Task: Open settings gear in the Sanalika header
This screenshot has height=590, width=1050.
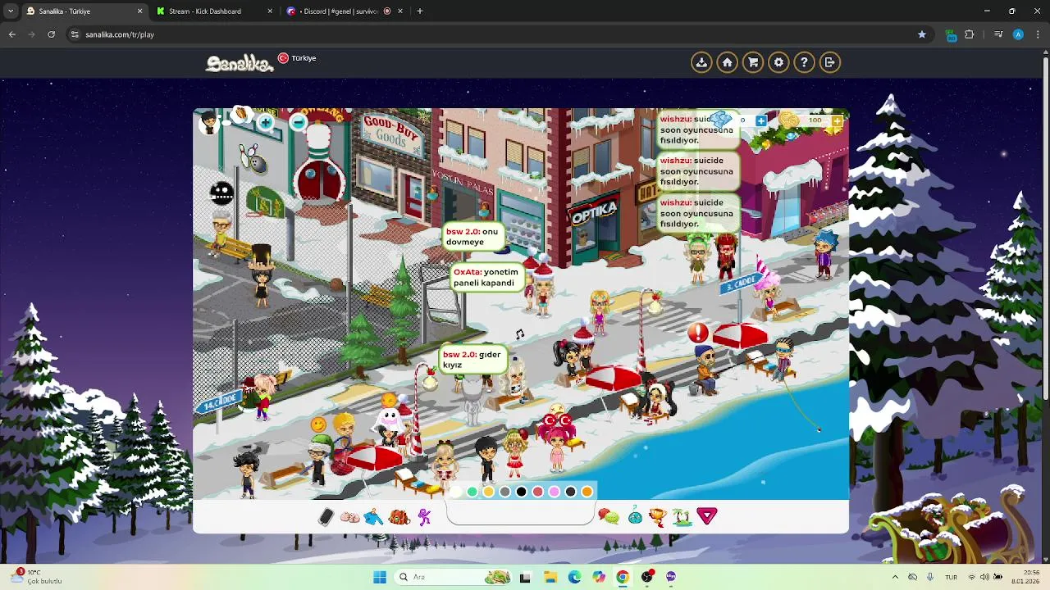Action: point(778,62)
